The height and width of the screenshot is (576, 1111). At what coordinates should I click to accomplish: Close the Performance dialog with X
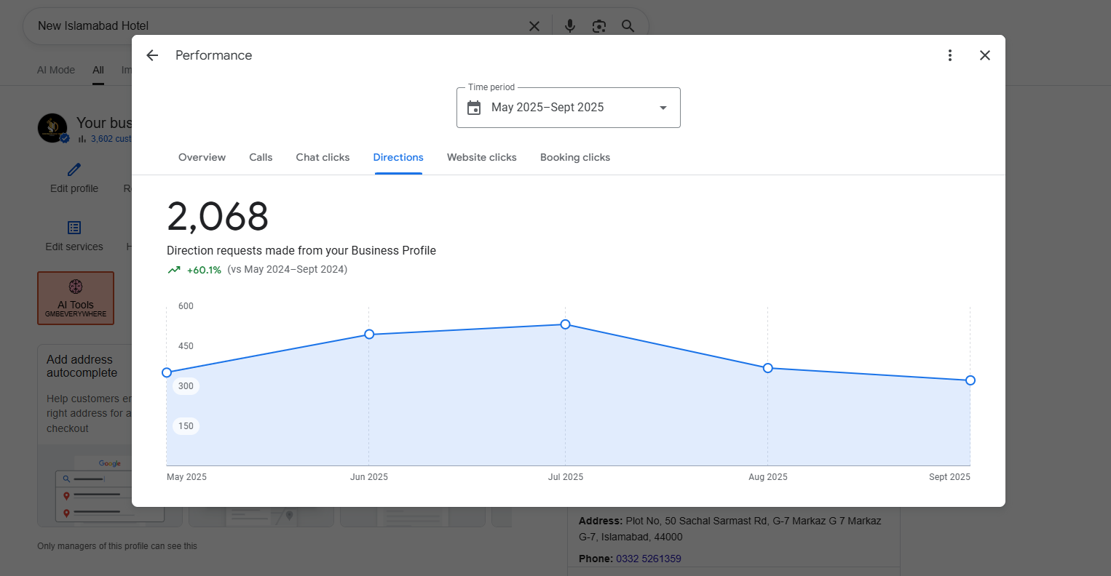(984, 55)
